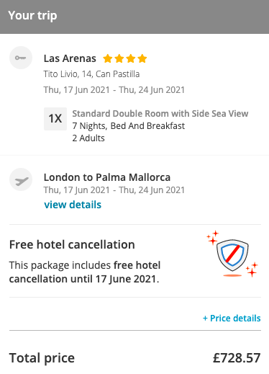Click the flight dates under London to Palma
269x374 pixels.
coord(114,190)
